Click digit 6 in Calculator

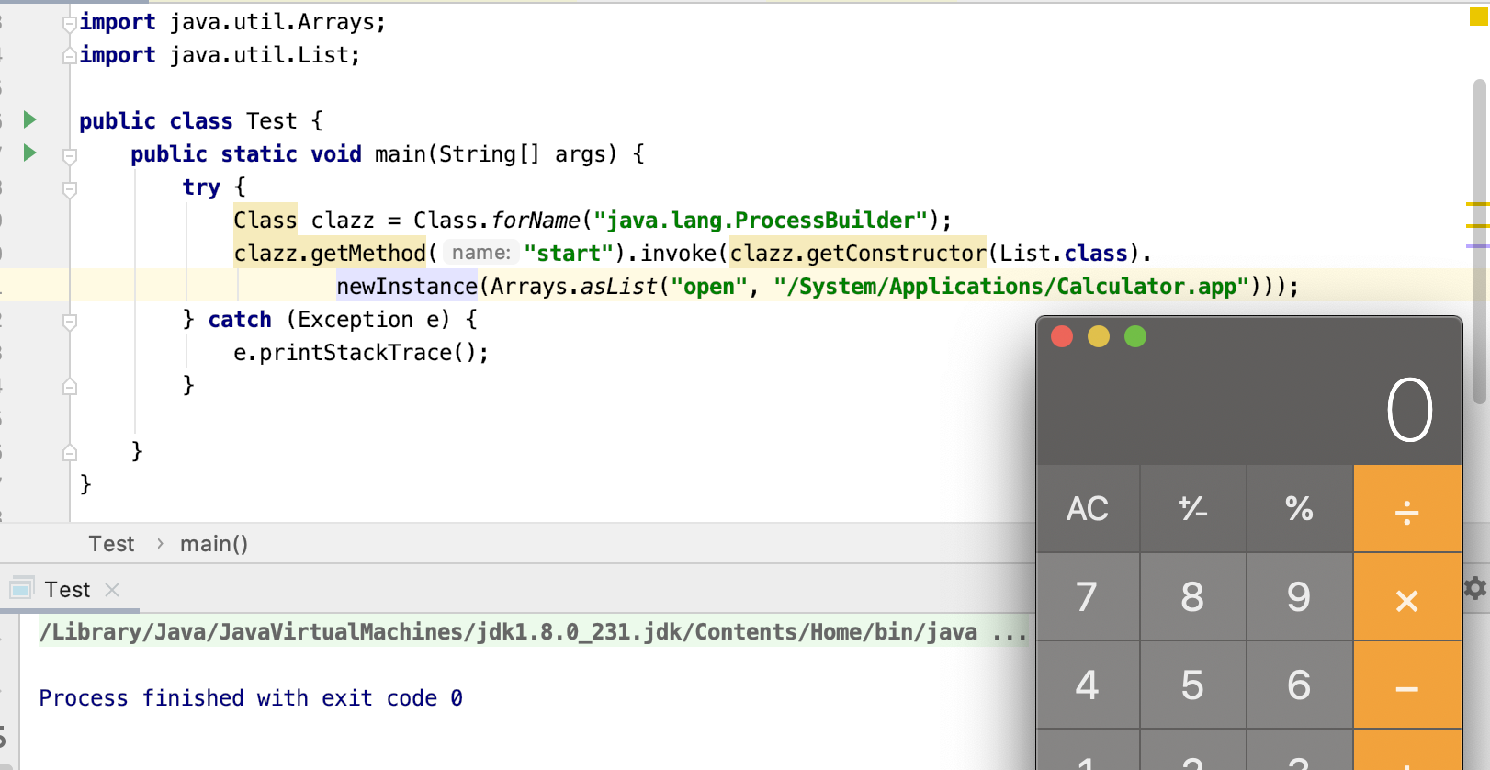click(x=1299, y=685)
